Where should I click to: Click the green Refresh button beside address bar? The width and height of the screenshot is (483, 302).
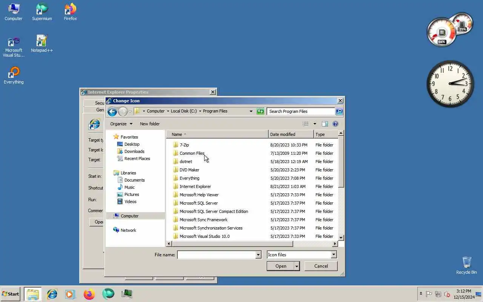click(x=260, y=111)
